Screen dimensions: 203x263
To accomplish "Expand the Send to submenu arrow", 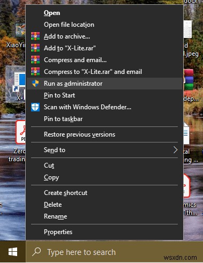I will coord(175,150).
